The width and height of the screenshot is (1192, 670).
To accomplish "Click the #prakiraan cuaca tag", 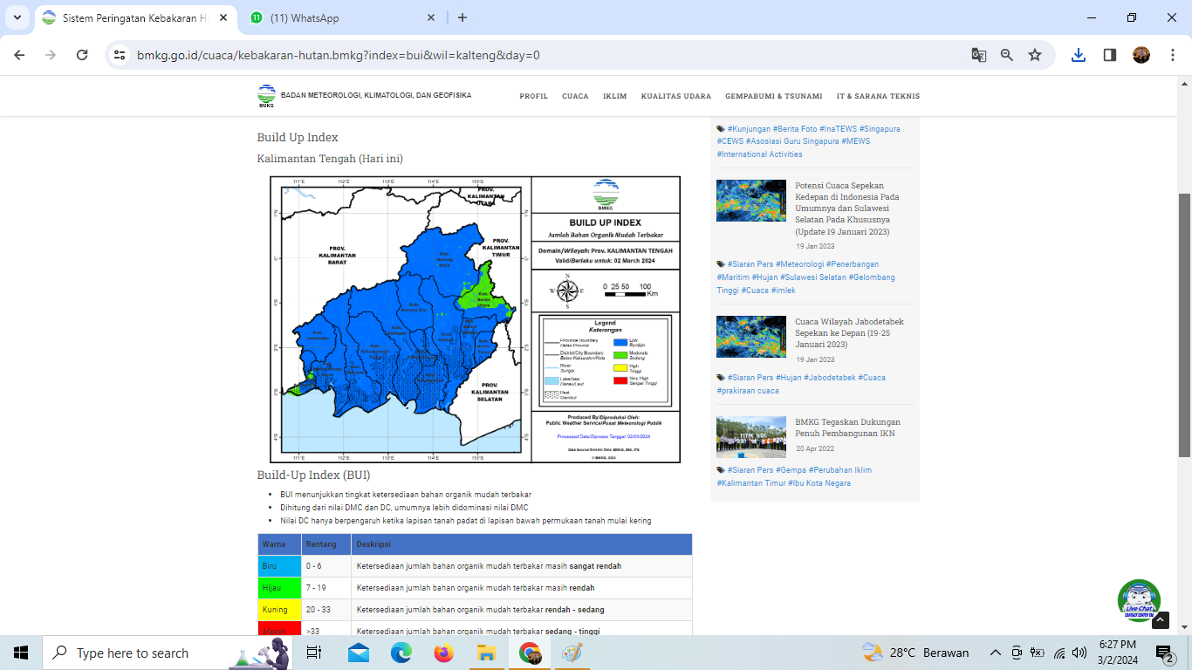I will click(748, 390).
